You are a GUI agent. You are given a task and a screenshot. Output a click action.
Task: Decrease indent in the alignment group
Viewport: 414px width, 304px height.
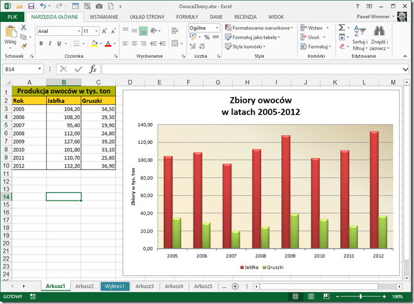click(154, 43)
